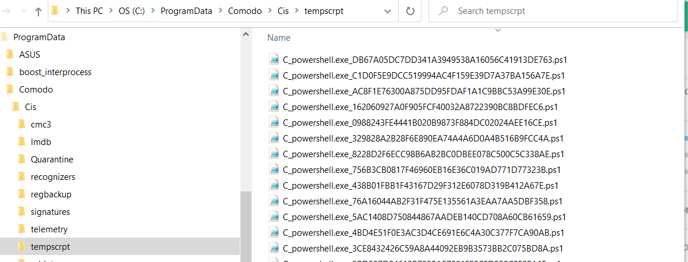688x262 pixels.
Task: Click the file icon of the DB67A05DC7DD341A .ps1 script
Action: [274, 59]
